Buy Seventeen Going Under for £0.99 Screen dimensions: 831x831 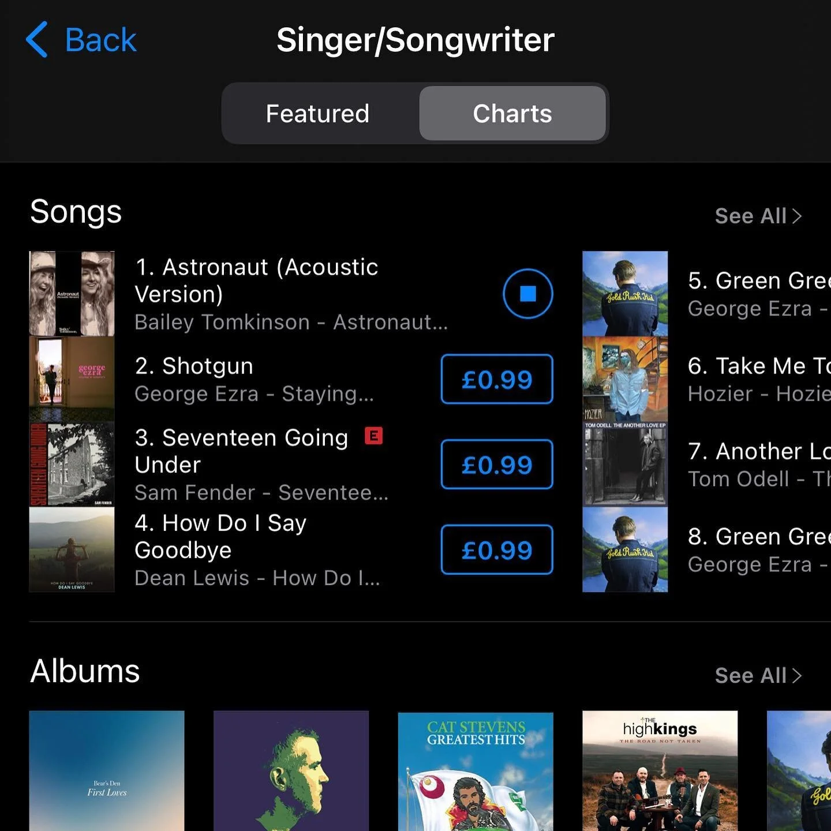[497, 465]
